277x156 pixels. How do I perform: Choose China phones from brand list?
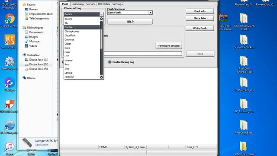[x=82, y=31]
